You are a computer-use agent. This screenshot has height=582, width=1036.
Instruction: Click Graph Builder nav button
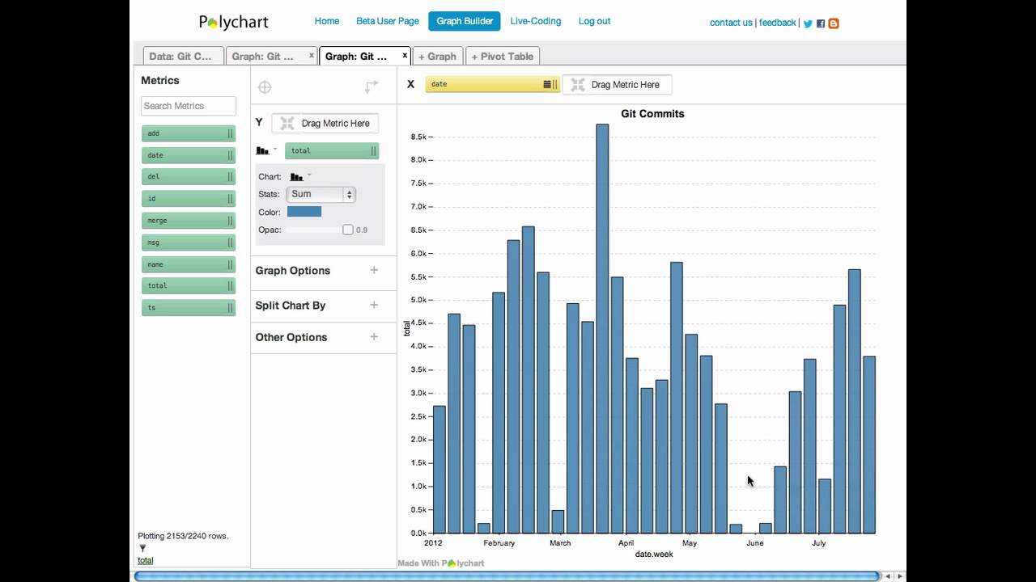click(x=465, y=21)
